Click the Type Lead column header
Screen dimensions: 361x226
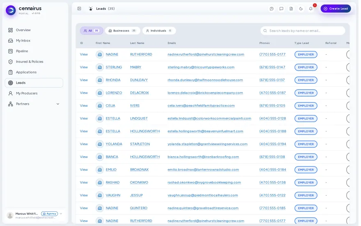pos(302,43)
